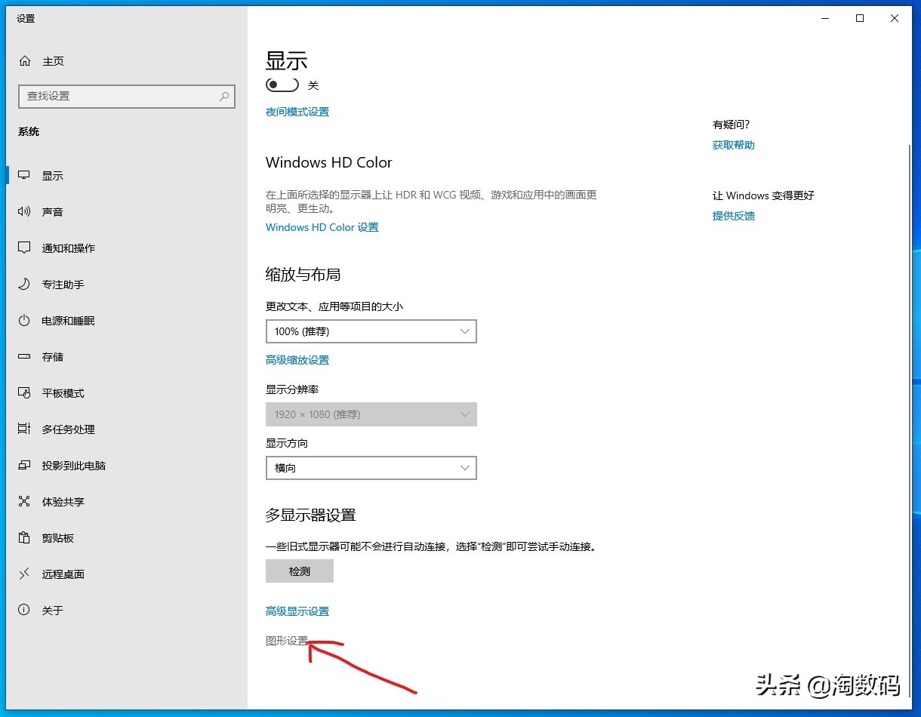Open 声音 (Sound) settings in sidebar
Screen dimensions: 921x717
coord(53,211)
